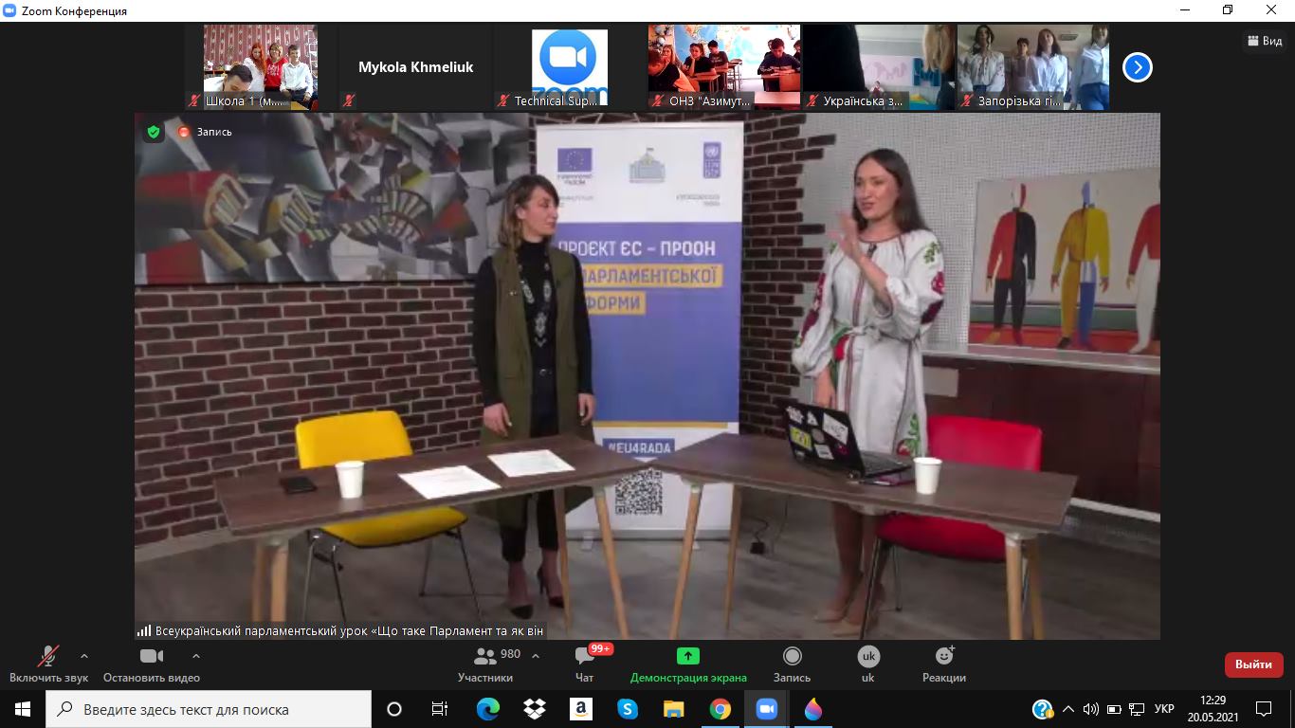Click green shield encryption info icon
The image size is (1295, 728).
[x=154, y=132]
